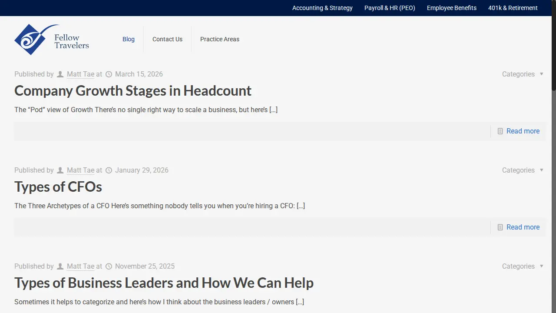556x313 pixels.
Task: Click the March 15, 2026 date text
Action: pos(139,74)
